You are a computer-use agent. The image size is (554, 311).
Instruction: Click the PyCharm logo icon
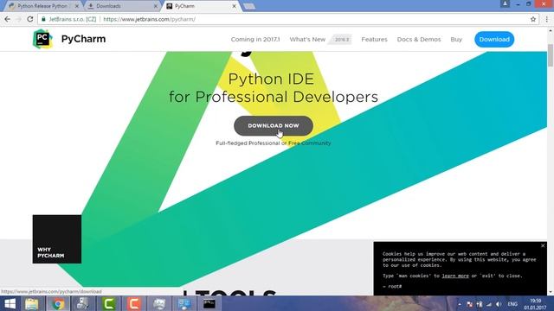click(x=42, y=39)
